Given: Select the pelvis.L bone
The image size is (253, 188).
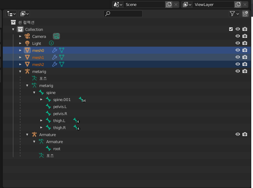Looking at the screenshot, I should [x=60, y=107].
